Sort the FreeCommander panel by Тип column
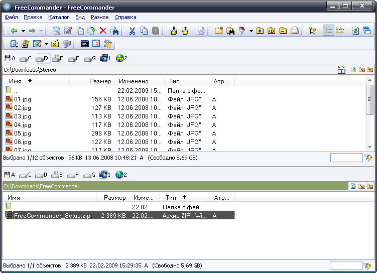 (x=184, y=198)
